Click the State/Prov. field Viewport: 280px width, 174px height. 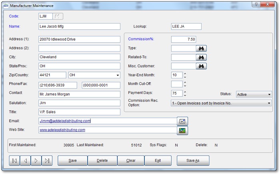point(79,66)
